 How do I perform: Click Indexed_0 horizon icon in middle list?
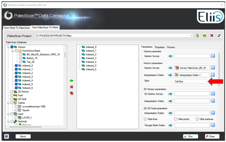(83, 47)
